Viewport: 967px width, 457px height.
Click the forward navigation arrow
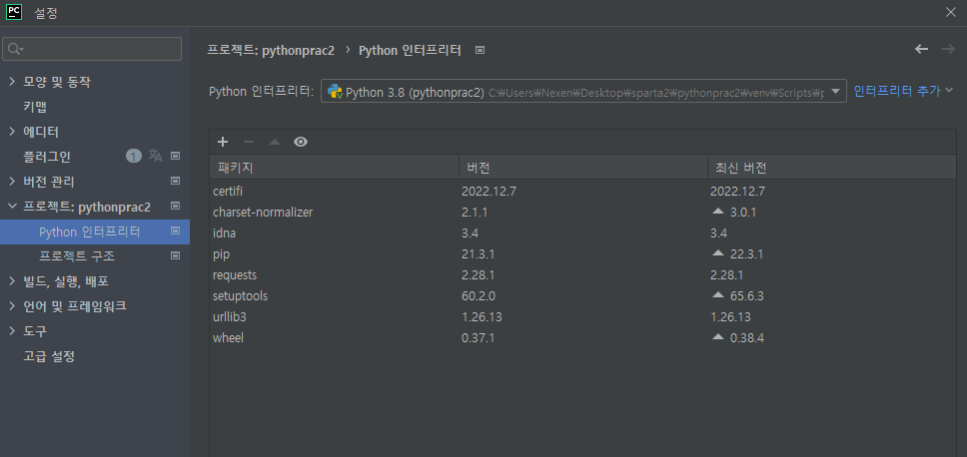click(x=948, y=49)
